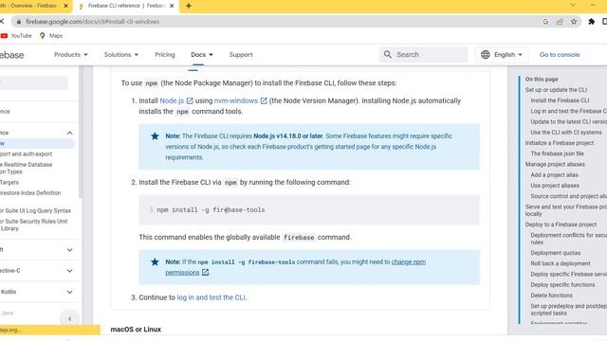Open the browser tab search chevron
This screenshot has height=341, width=607.
click(x=573, y=5)
